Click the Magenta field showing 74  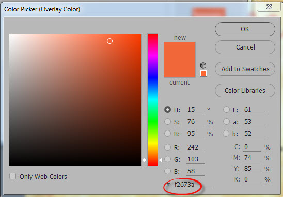pyautogui.click(x=252, y=158)
